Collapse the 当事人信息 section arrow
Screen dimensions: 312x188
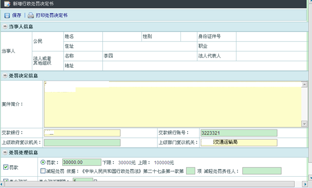pyautogui.click(x=5, y=26)
